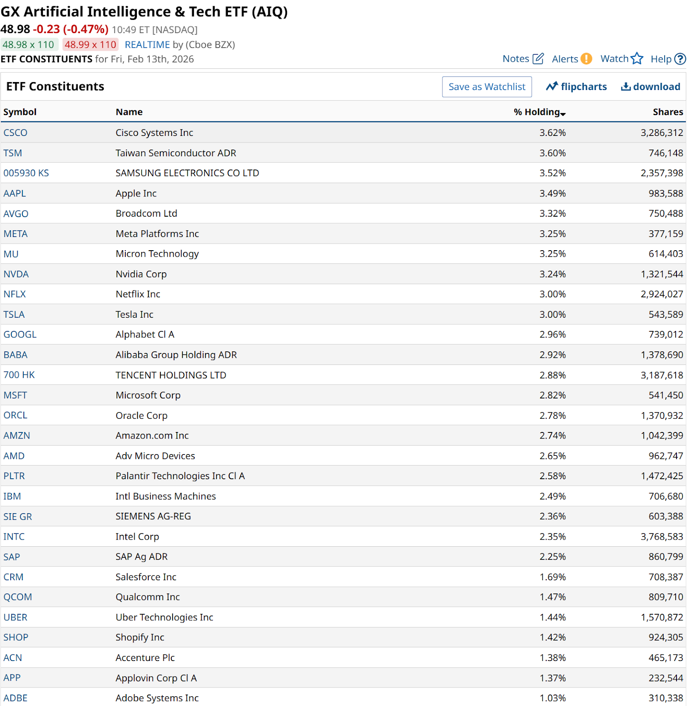Click the Watch link text

click(614, 59)
